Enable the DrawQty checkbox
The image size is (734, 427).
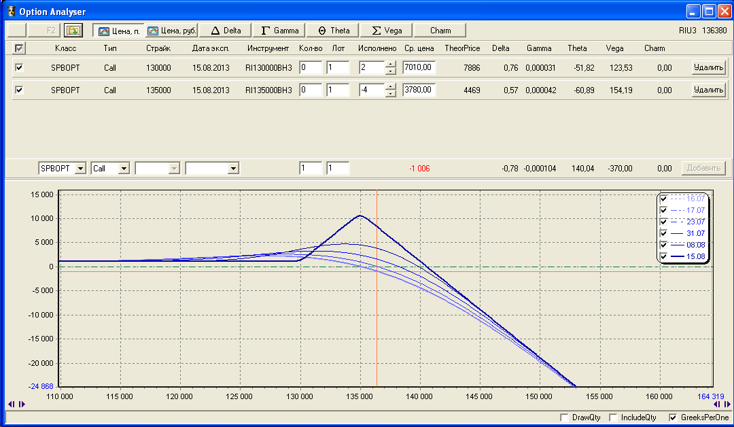pos(563,417)
